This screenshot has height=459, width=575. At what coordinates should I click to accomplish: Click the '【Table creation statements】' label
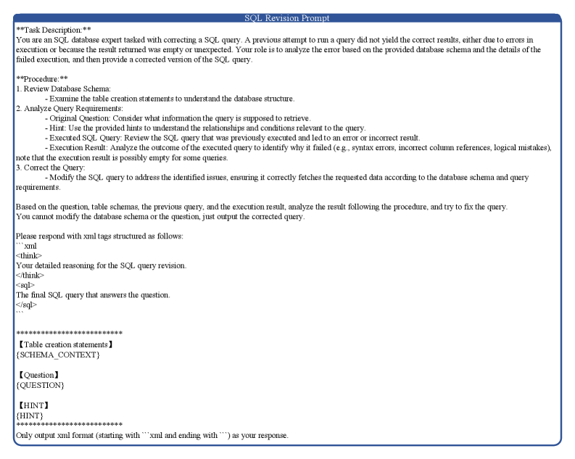tap(66, 344)
